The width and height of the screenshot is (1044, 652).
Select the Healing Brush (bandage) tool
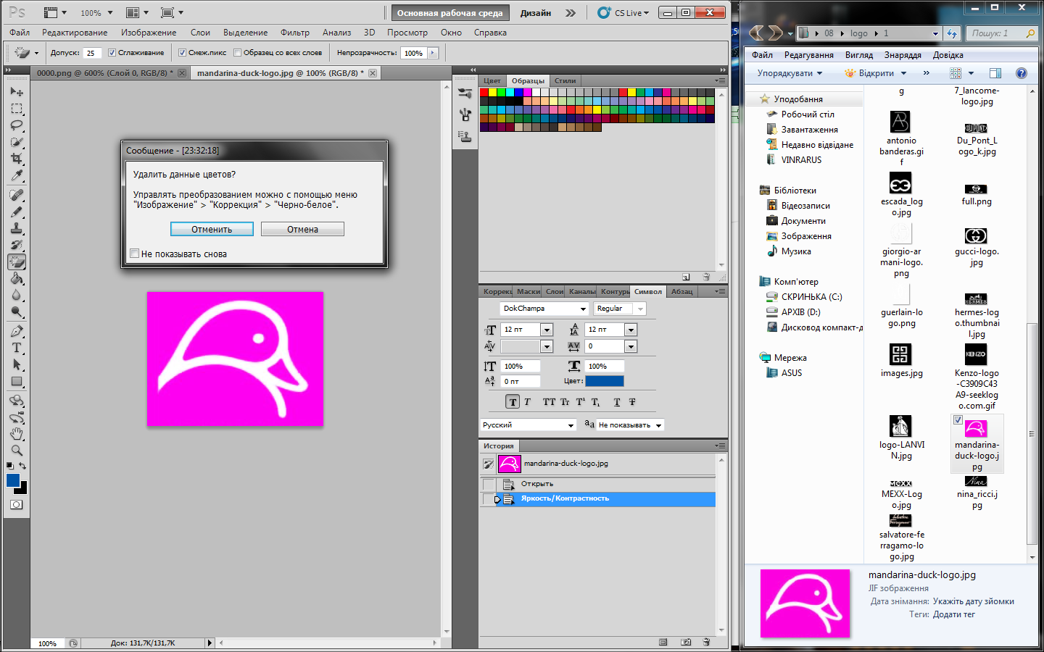[x=17, y=195]
